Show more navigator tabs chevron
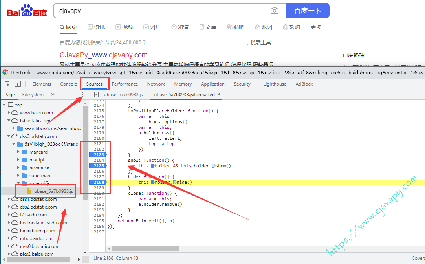Viewport: 425px width, 264px height. 53,94
